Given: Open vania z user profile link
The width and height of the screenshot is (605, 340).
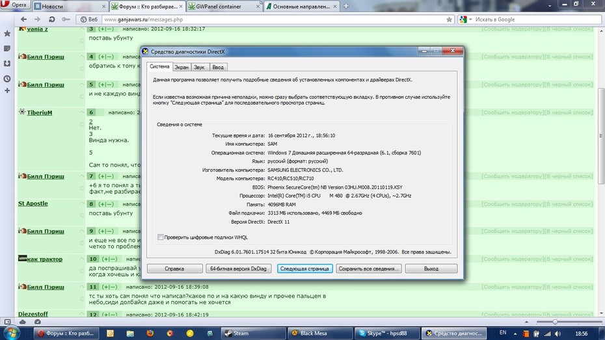Looking at the screenshot, I should pos(37,29).
